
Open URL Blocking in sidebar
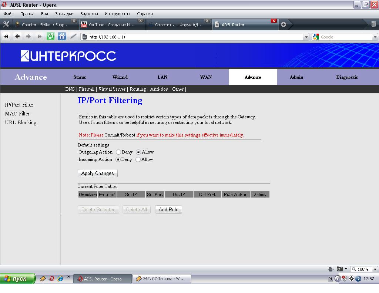pyautogui.click(x=21, y=122)
